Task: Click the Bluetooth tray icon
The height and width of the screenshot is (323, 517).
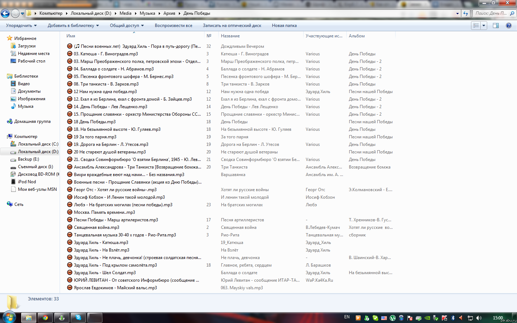Action: pyautogui.click(x=453, y=318)
